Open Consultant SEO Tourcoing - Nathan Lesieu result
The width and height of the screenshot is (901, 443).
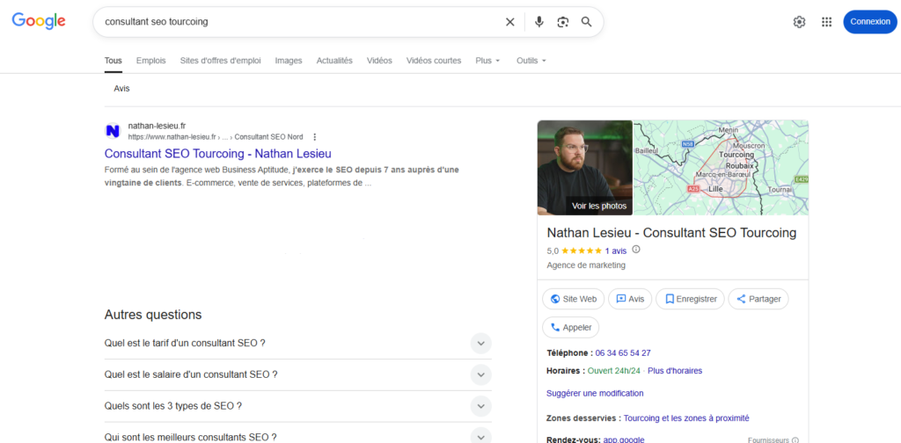[x=218, y=154]
